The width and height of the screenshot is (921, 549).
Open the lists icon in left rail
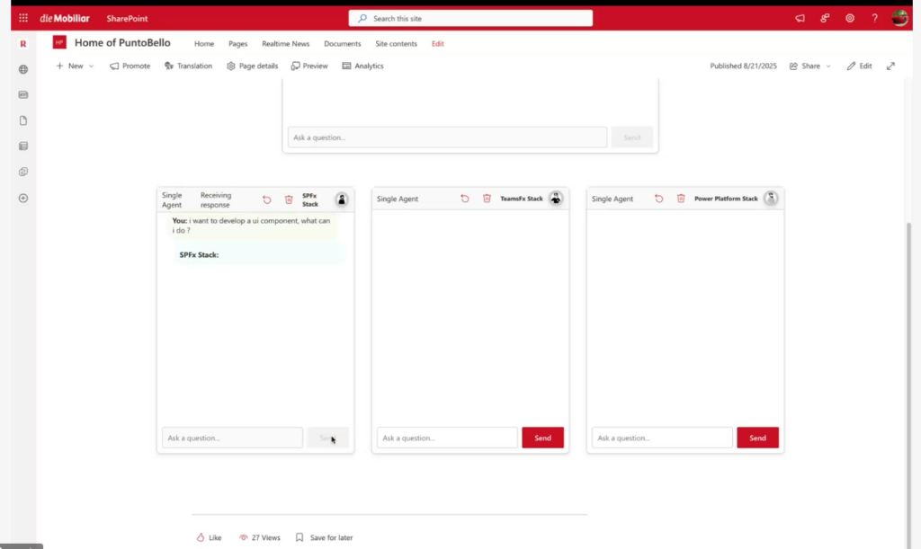[x=23, y=146]
